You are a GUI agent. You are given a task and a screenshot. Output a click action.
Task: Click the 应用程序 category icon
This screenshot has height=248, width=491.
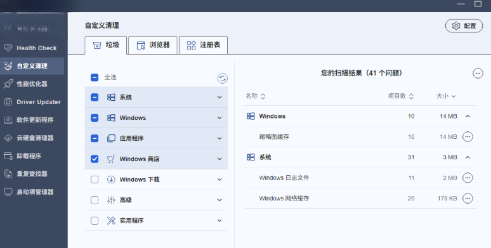tap(111, 138)
